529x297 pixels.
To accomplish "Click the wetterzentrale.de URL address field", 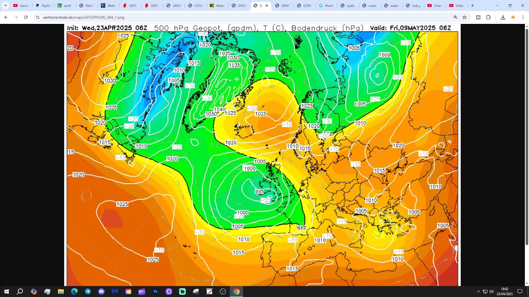I will click(x=244, y=17).
